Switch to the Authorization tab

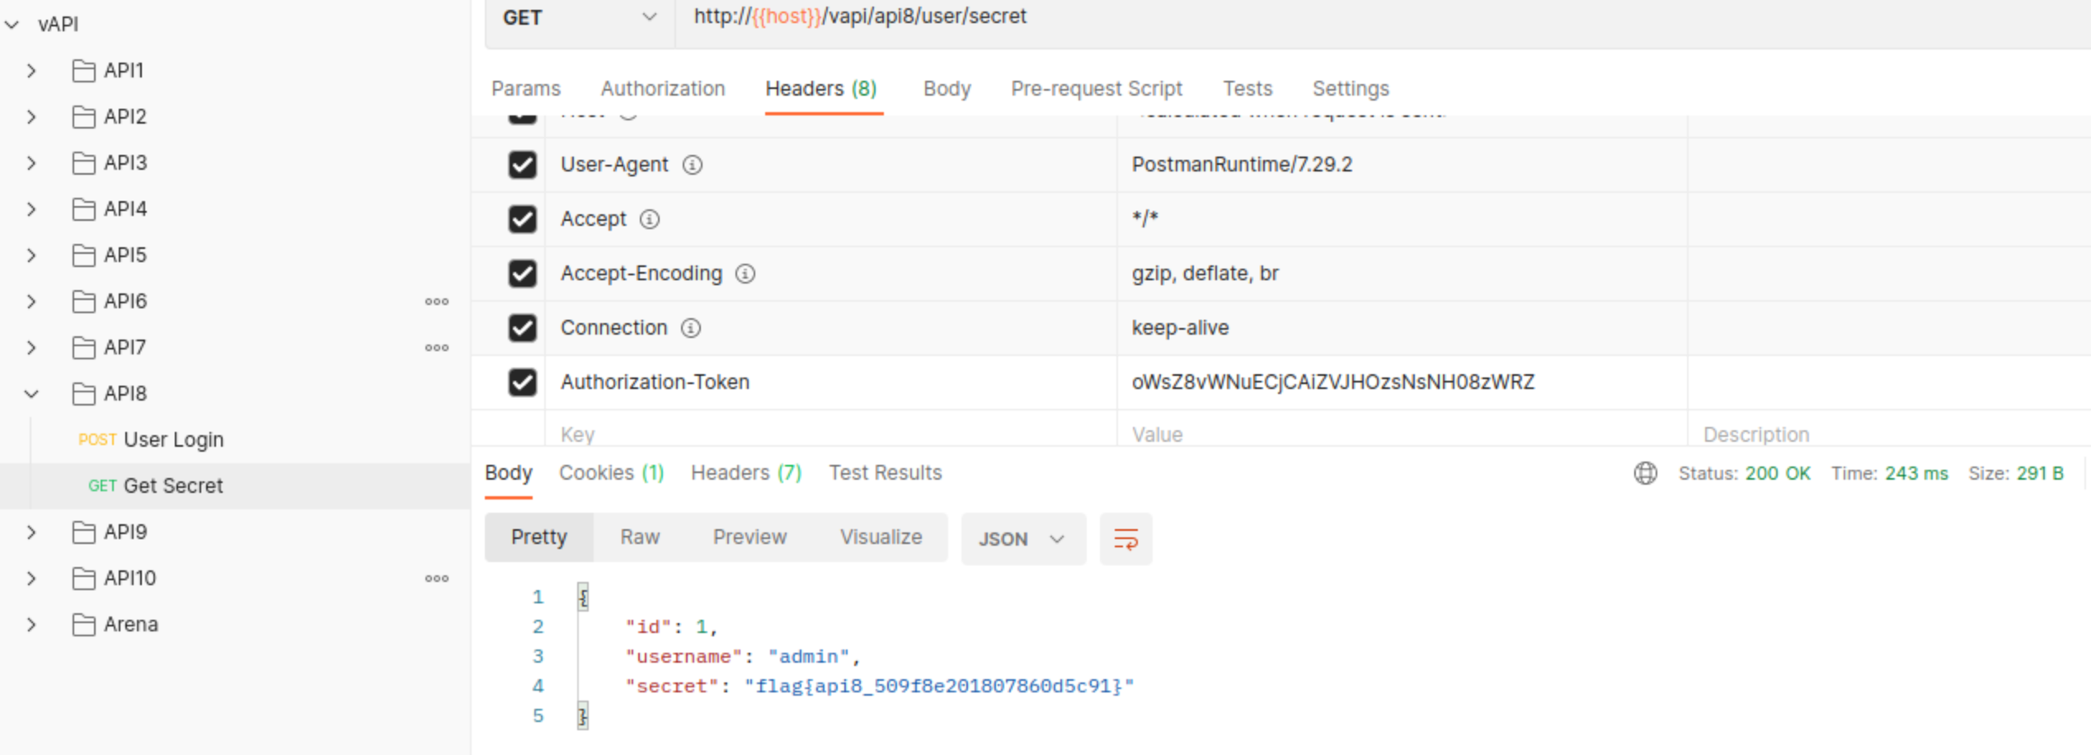tap(662, 88)
